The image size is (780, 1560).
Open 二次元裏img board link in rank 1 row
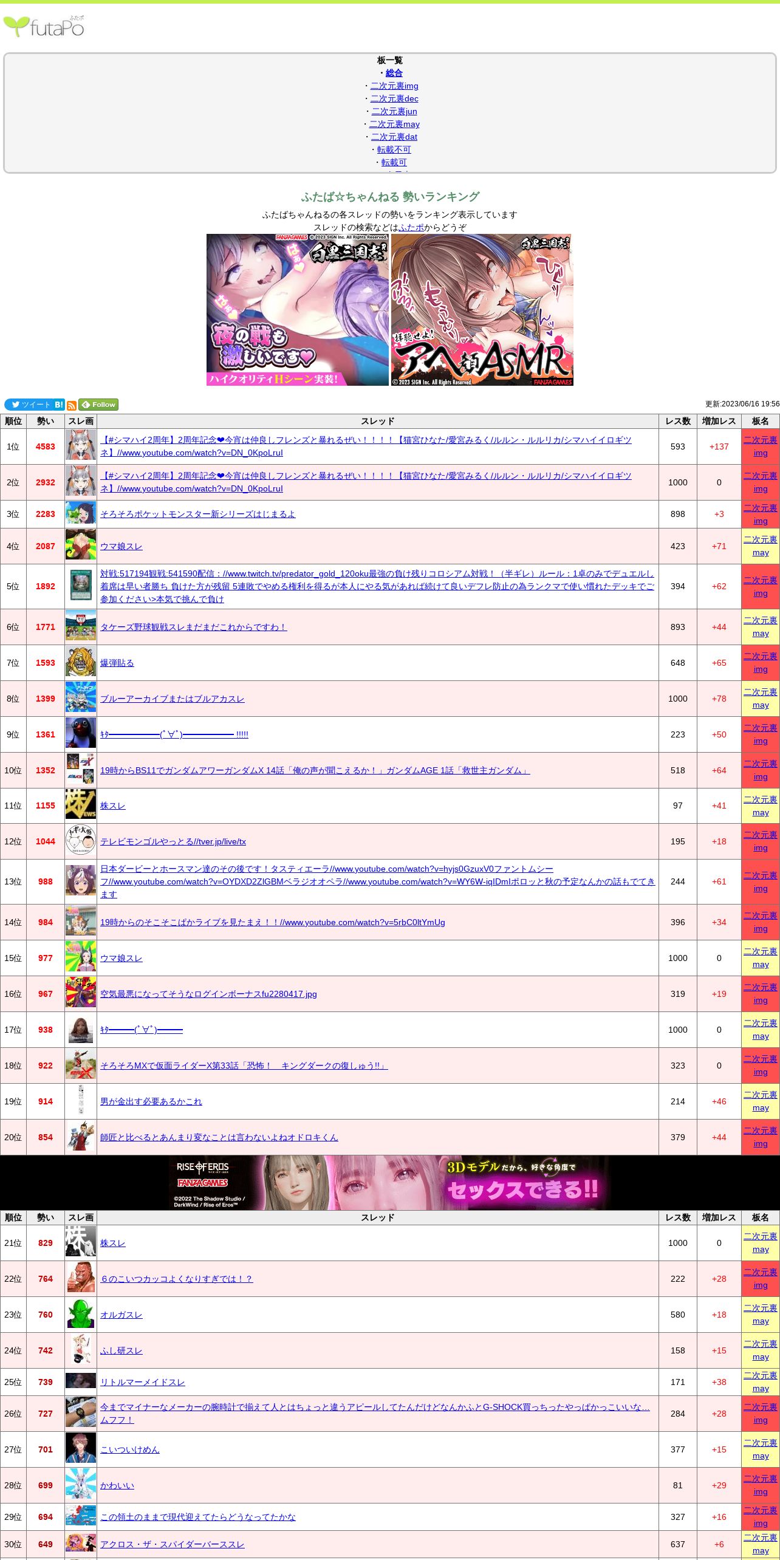pos(761,446)
